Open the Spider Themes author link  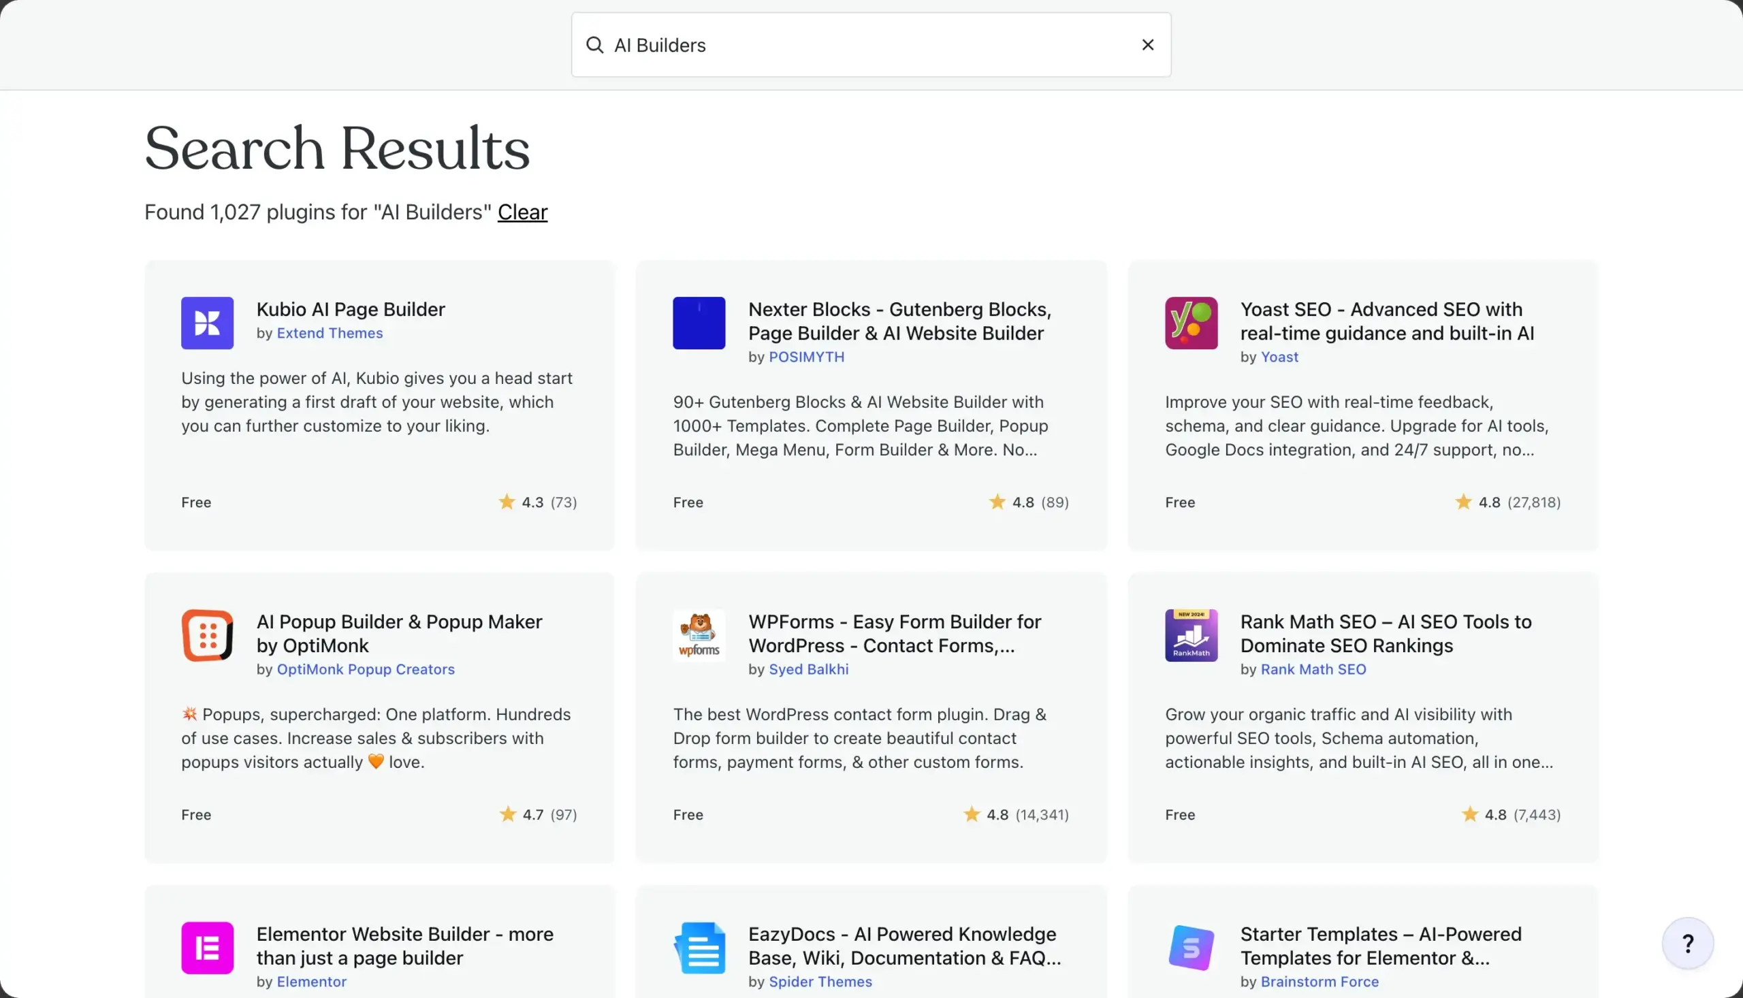(820, 982)
